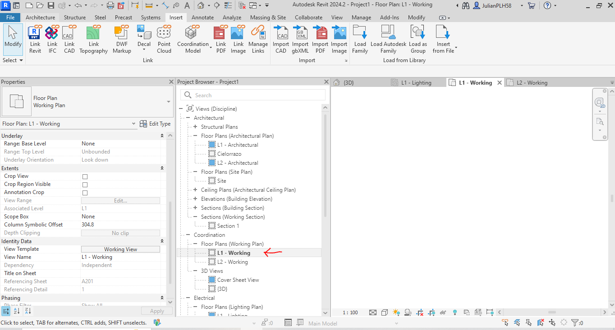Choose the Import PDF tool
This screenshot has width=615, height=330.
pos(320,40)
